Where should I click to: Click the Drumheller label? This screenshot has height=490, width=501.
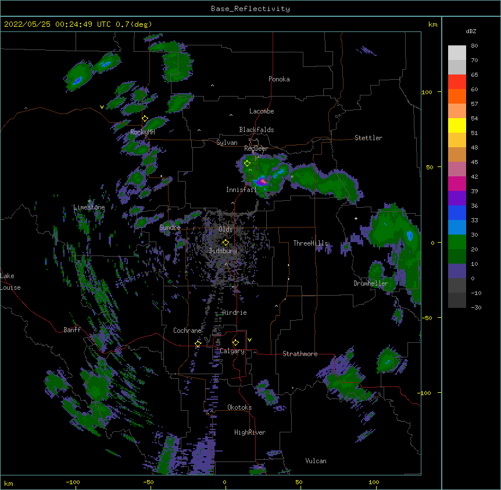point(371,283)
